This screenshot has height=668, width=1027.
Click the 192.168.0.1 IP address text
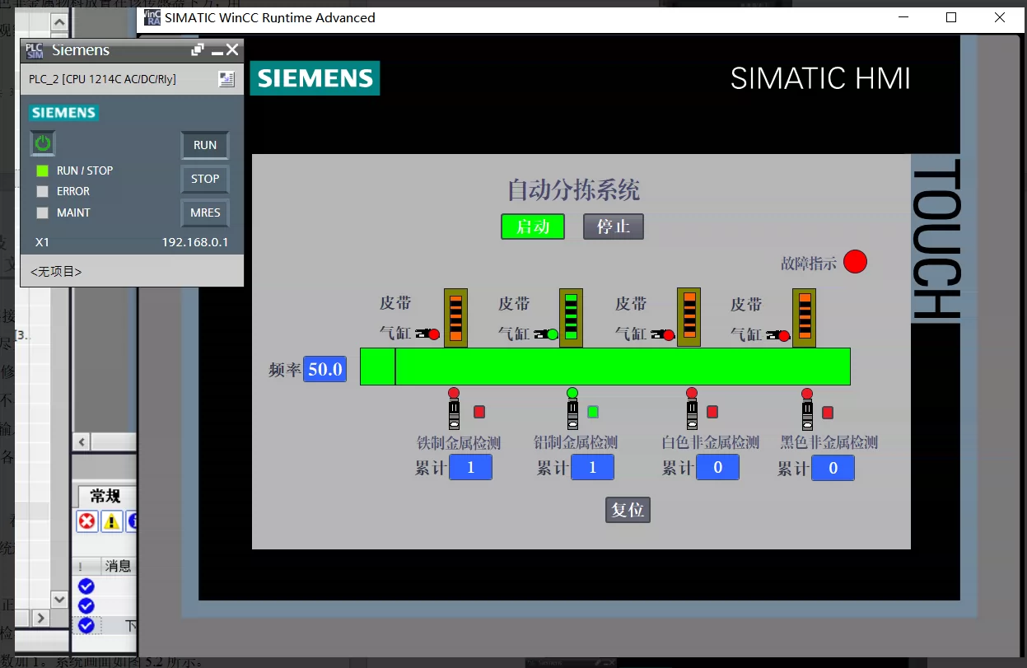click(195, 243)
